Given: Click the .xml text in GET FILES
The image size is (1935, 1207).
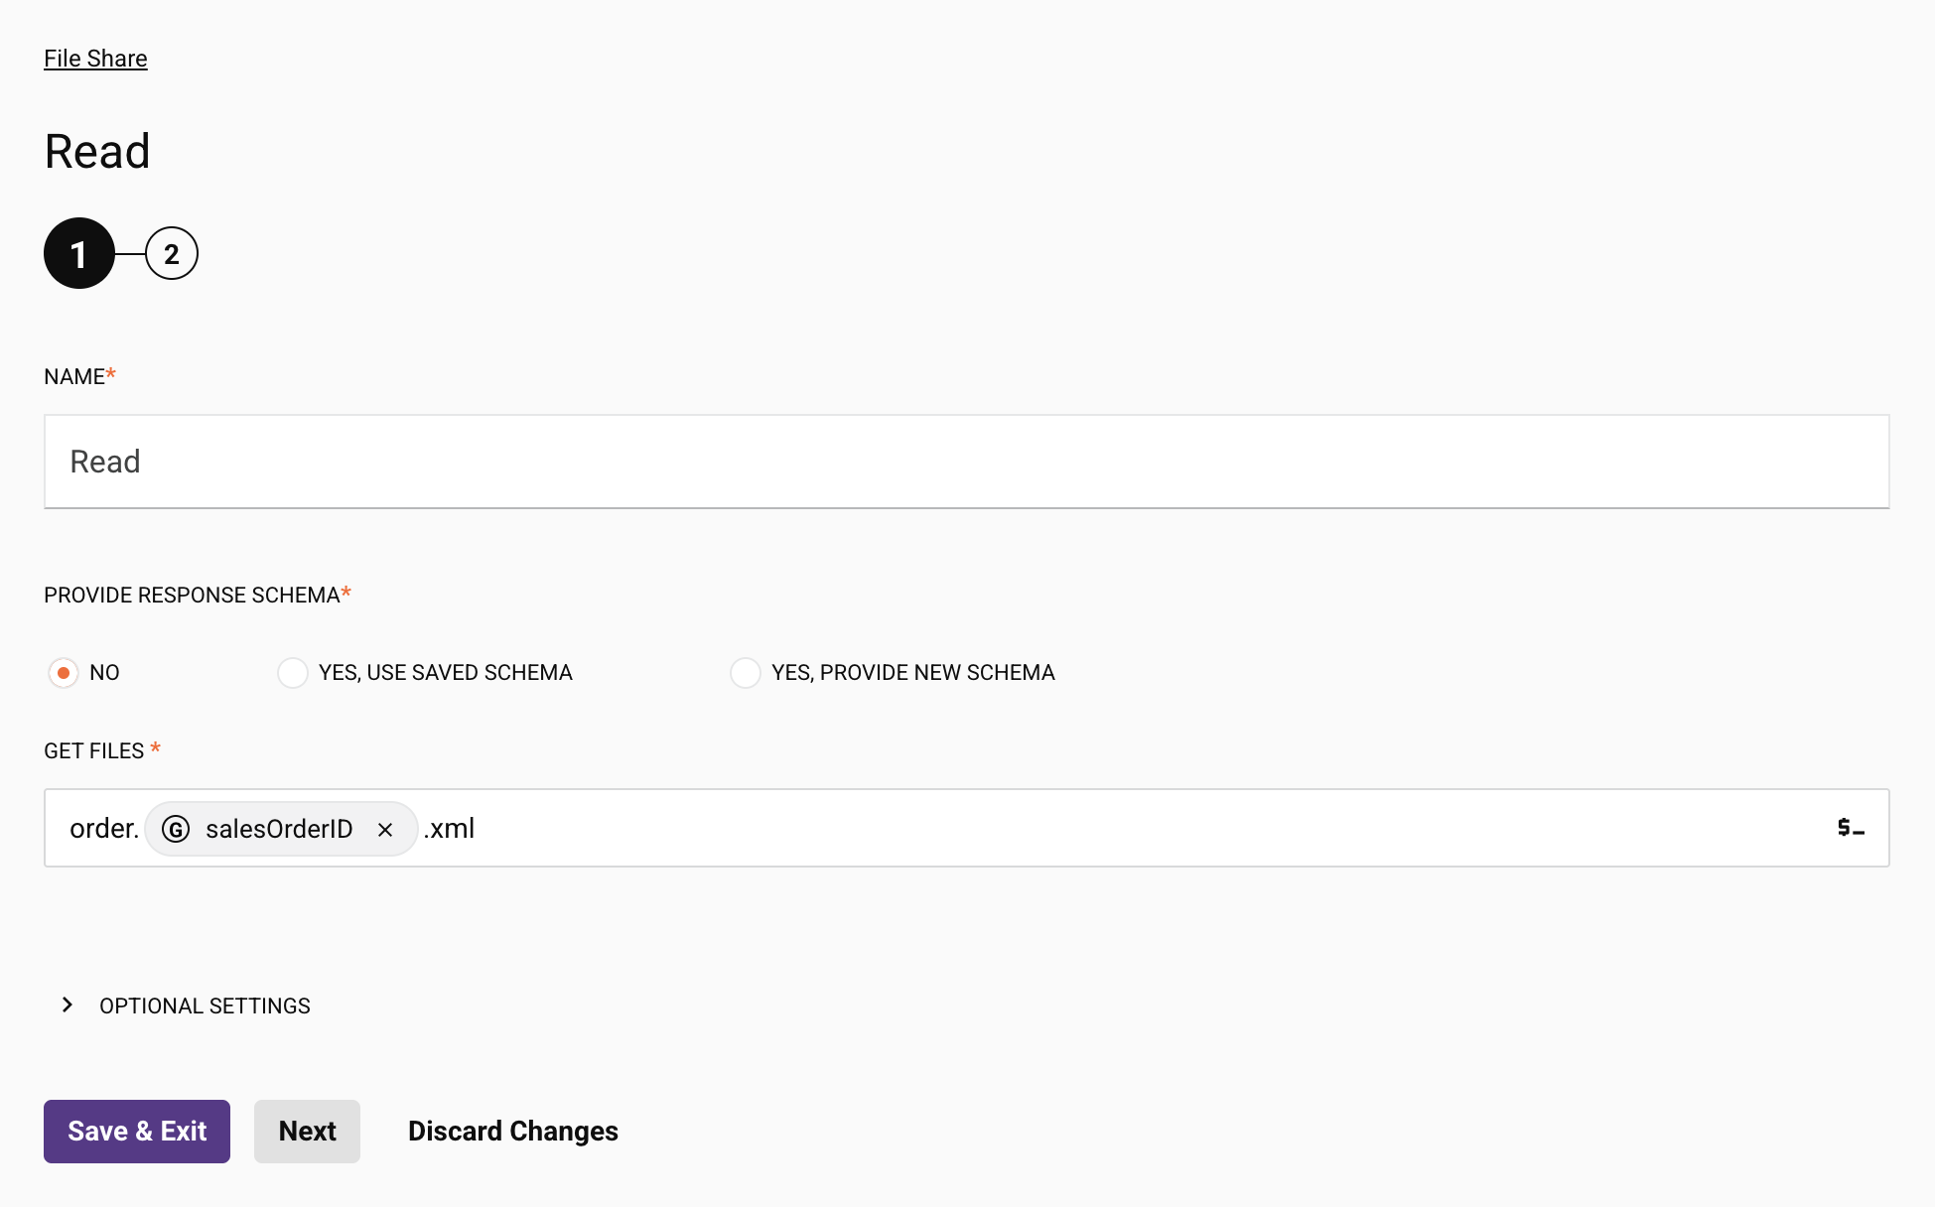Looking at the screenshot, I should [x=449, y=828].
